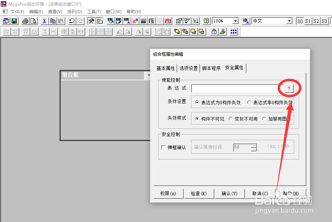The height and width of the screenshot is (222, 332).
Task: Click the lock icon in second toolbar
Action: 214,32
